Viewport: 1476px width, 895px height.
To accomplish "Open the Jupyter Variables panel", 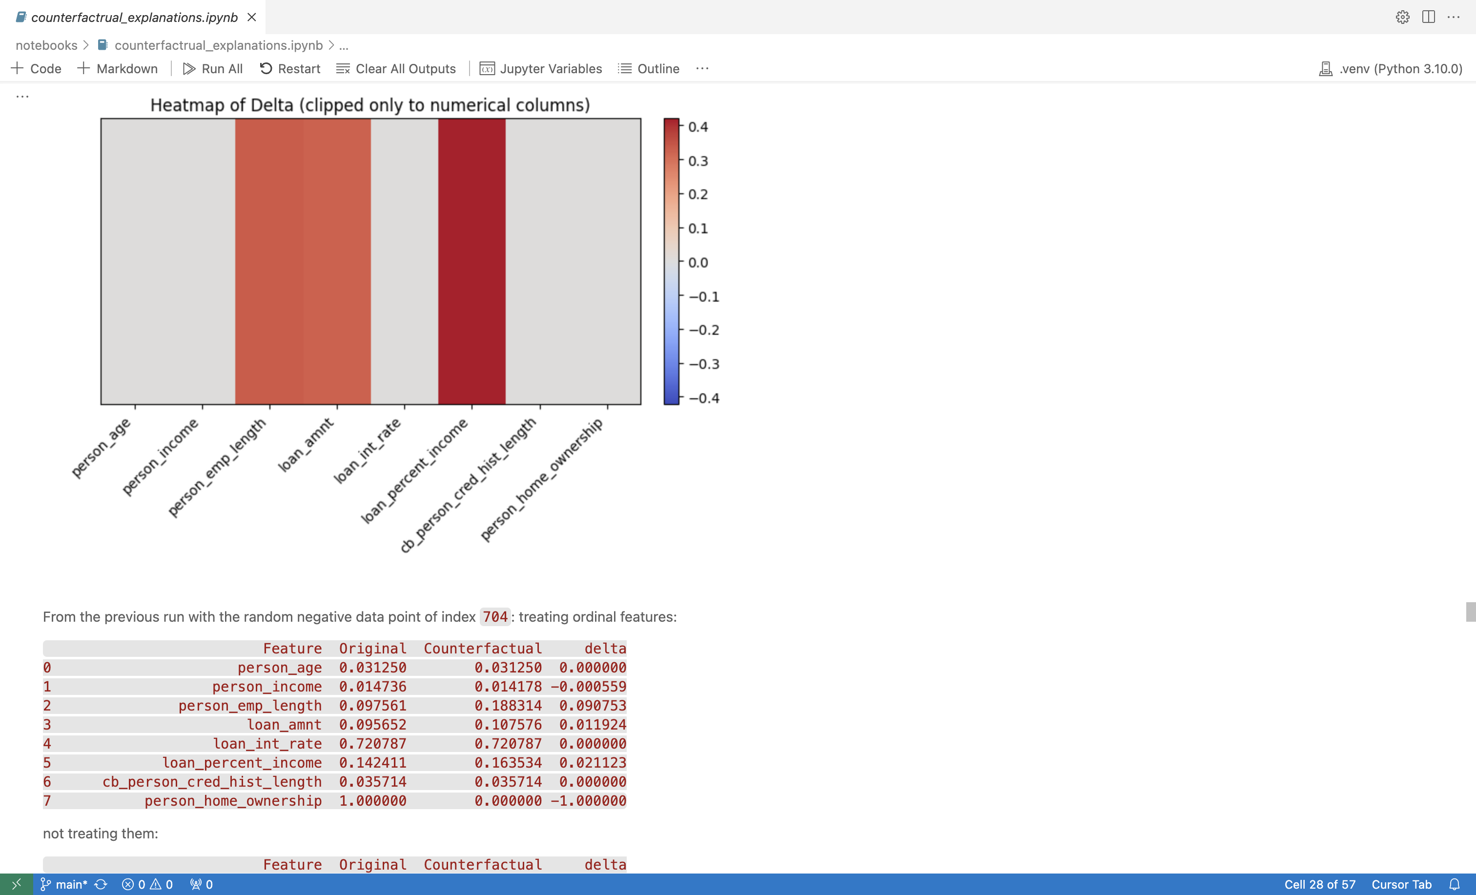I will click(541, 68).
